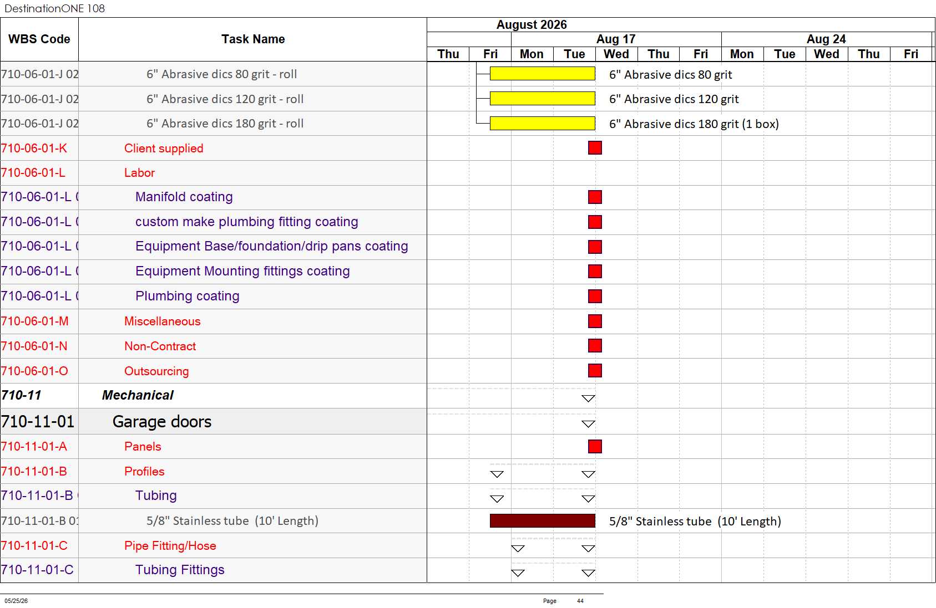The image size is (936, 608).
Task: Click WBS code 710-06-01-N
Action: (x=34, y=346)
